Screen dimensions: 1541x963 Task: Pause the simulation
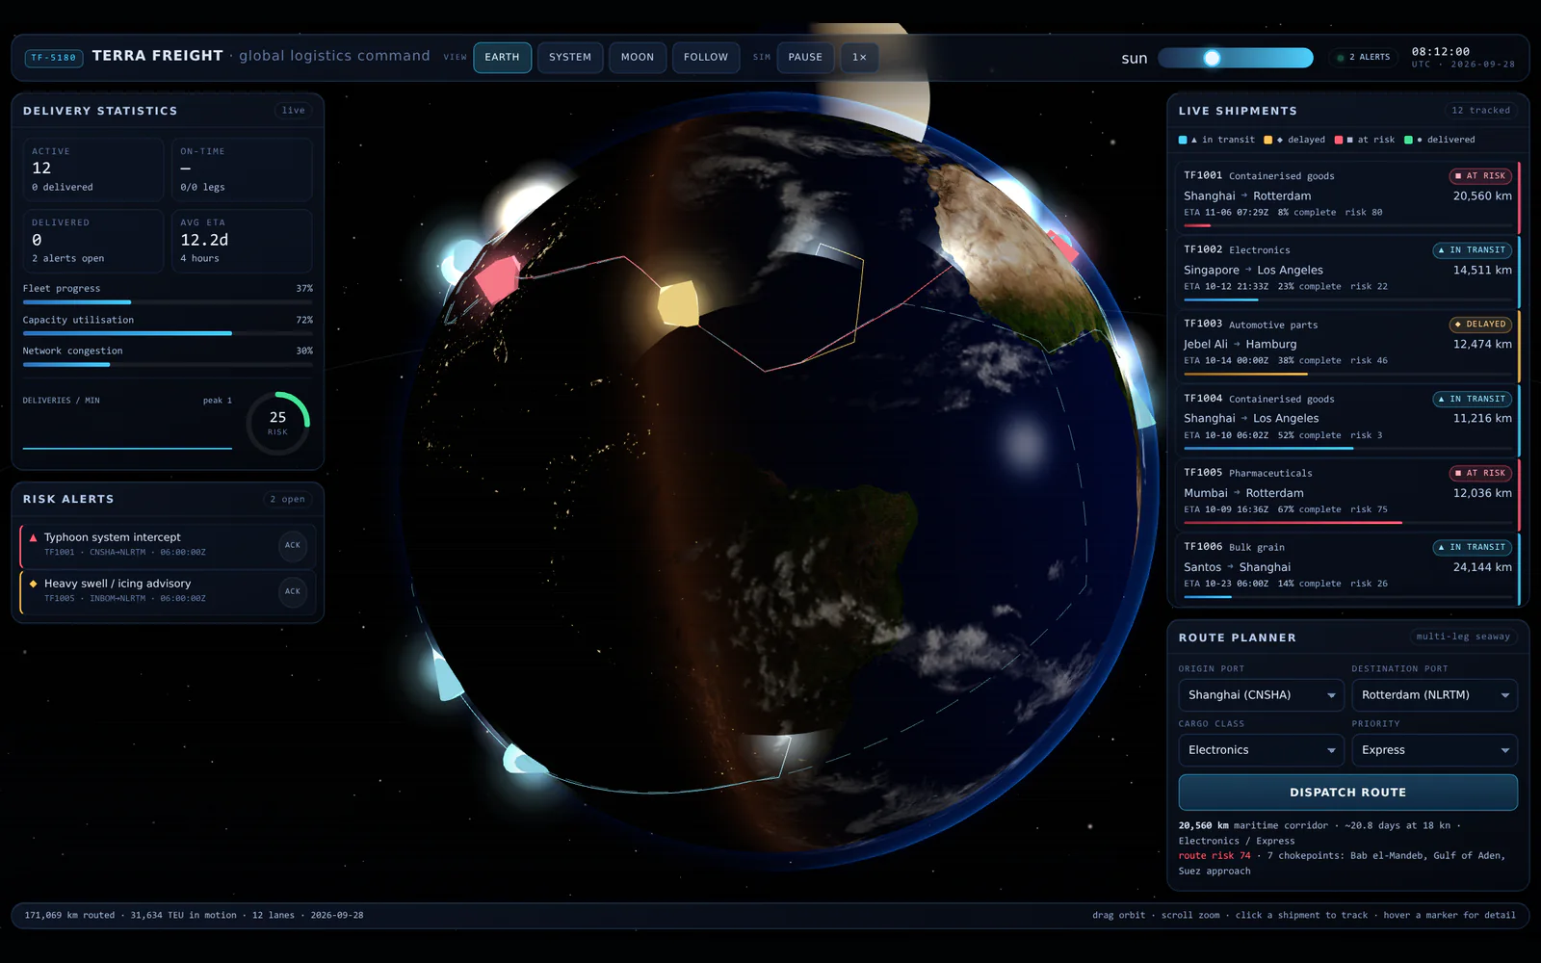805,57
